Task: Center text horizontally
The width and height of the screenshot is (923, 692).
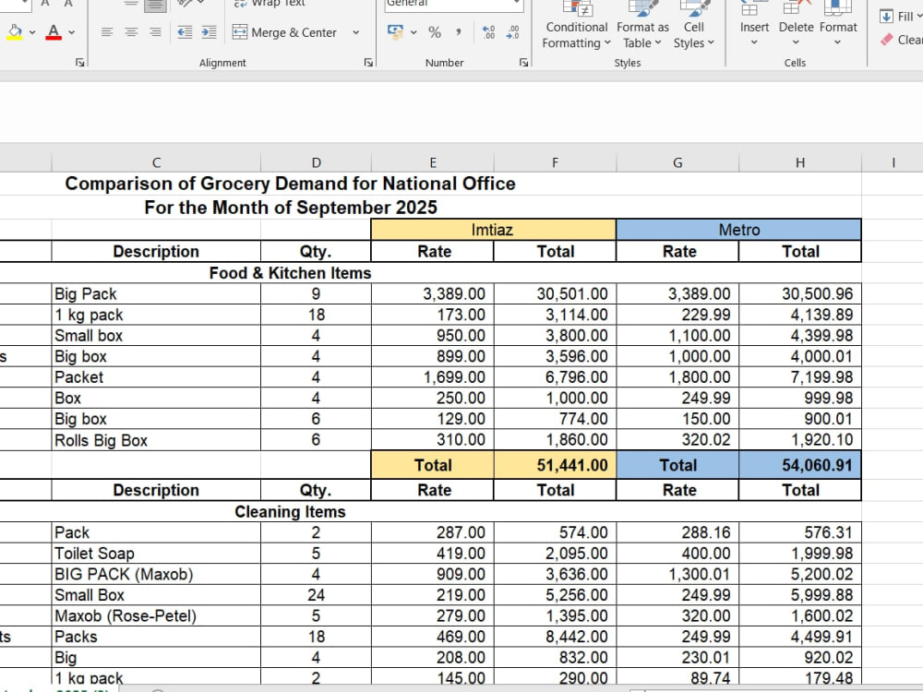Action: click(131, 32)
